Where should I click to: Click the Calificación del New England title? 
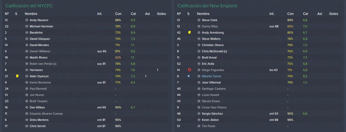207,6
